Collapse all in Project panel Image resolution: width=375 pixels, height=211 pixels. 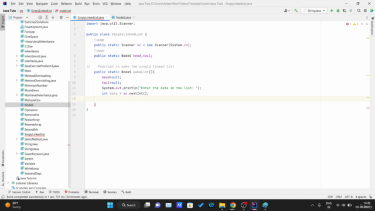click(53, 18)
